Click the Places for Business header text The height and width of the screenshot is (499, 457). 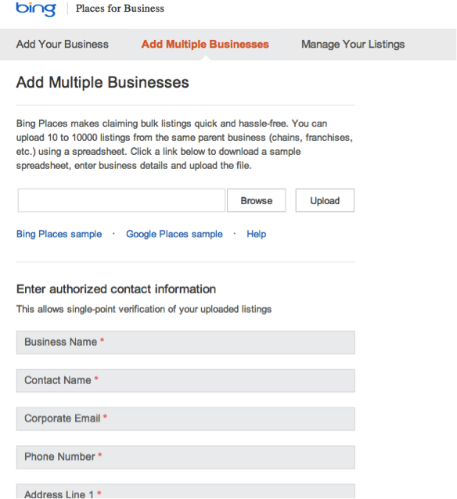click(x=120, y=9)
